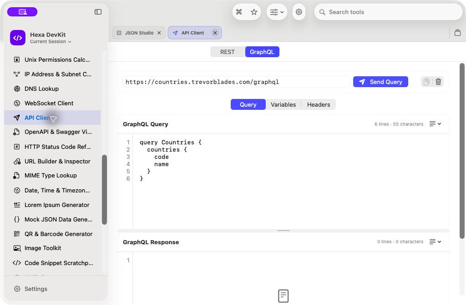Click the copy request icon next to Send Query
Image resolution: width=466 pixels, height=305 pixels.
(426, 82)
